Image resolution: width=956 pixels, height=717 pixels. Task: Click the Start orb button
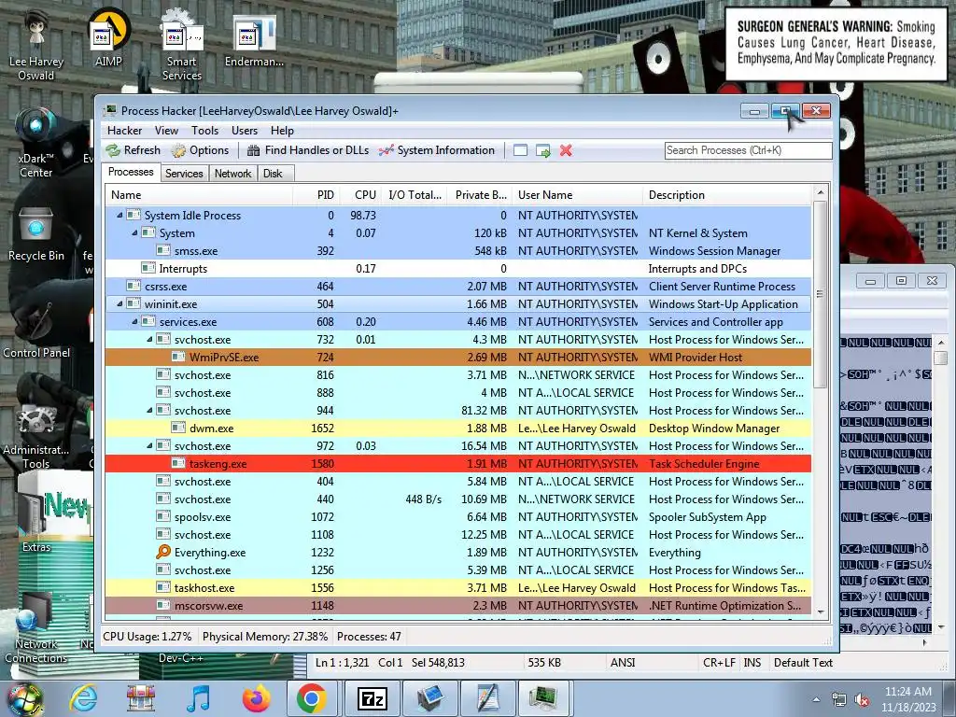[25, 699]
